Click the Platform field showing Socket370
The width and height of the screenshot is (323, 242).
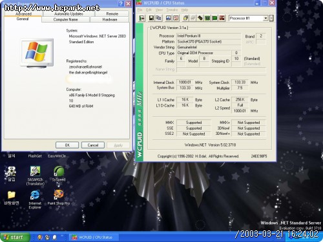tap(209, 41)
